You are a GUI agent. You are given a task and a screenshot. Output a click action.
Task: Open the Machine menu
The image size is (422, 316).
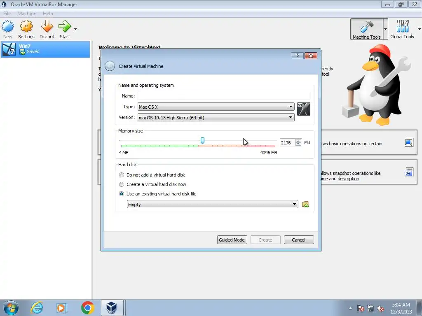[x=27, y=14]
